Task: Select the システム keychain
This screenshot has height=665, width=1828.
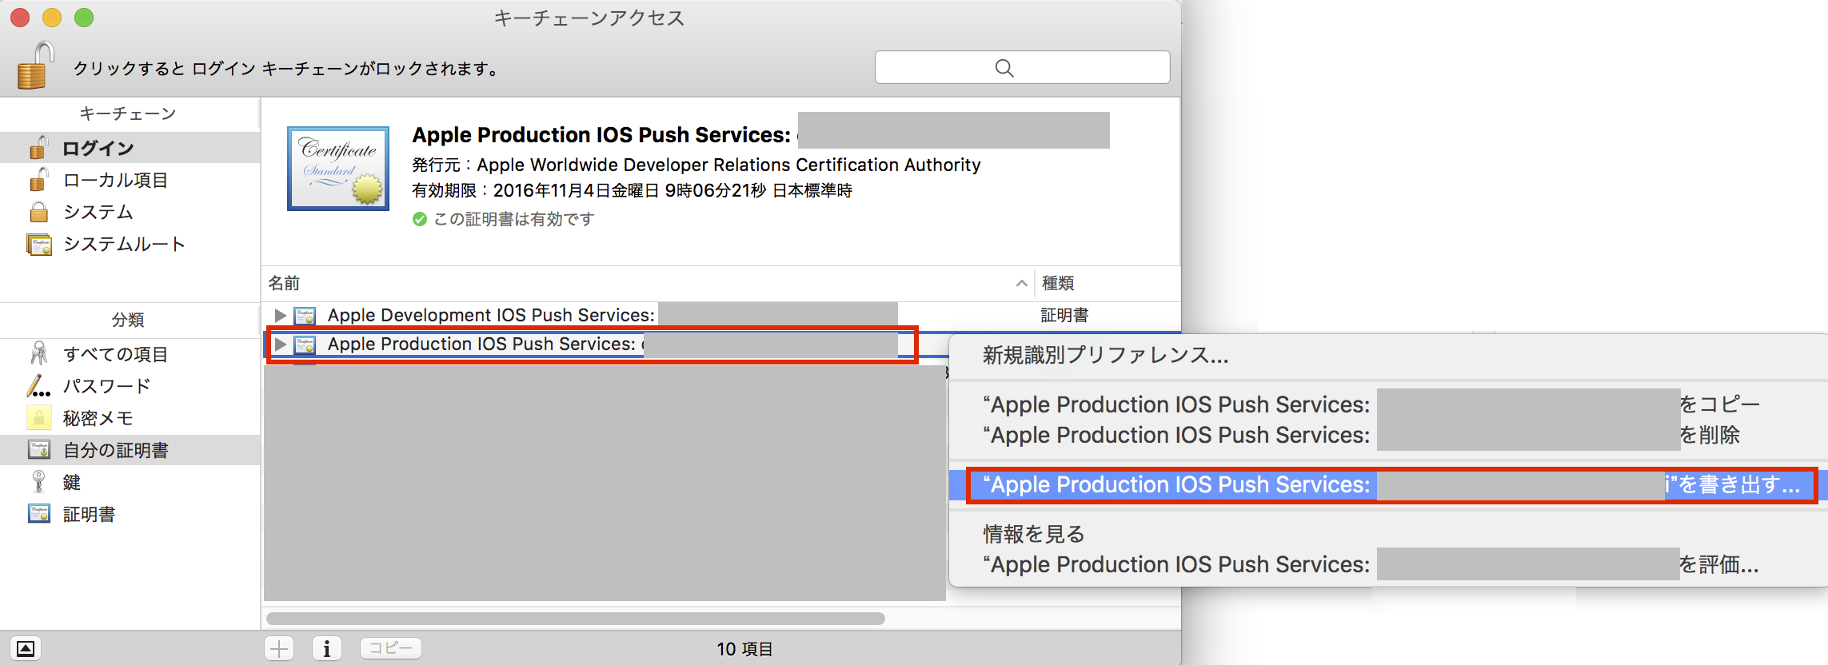Action: [x=98, y=212]
